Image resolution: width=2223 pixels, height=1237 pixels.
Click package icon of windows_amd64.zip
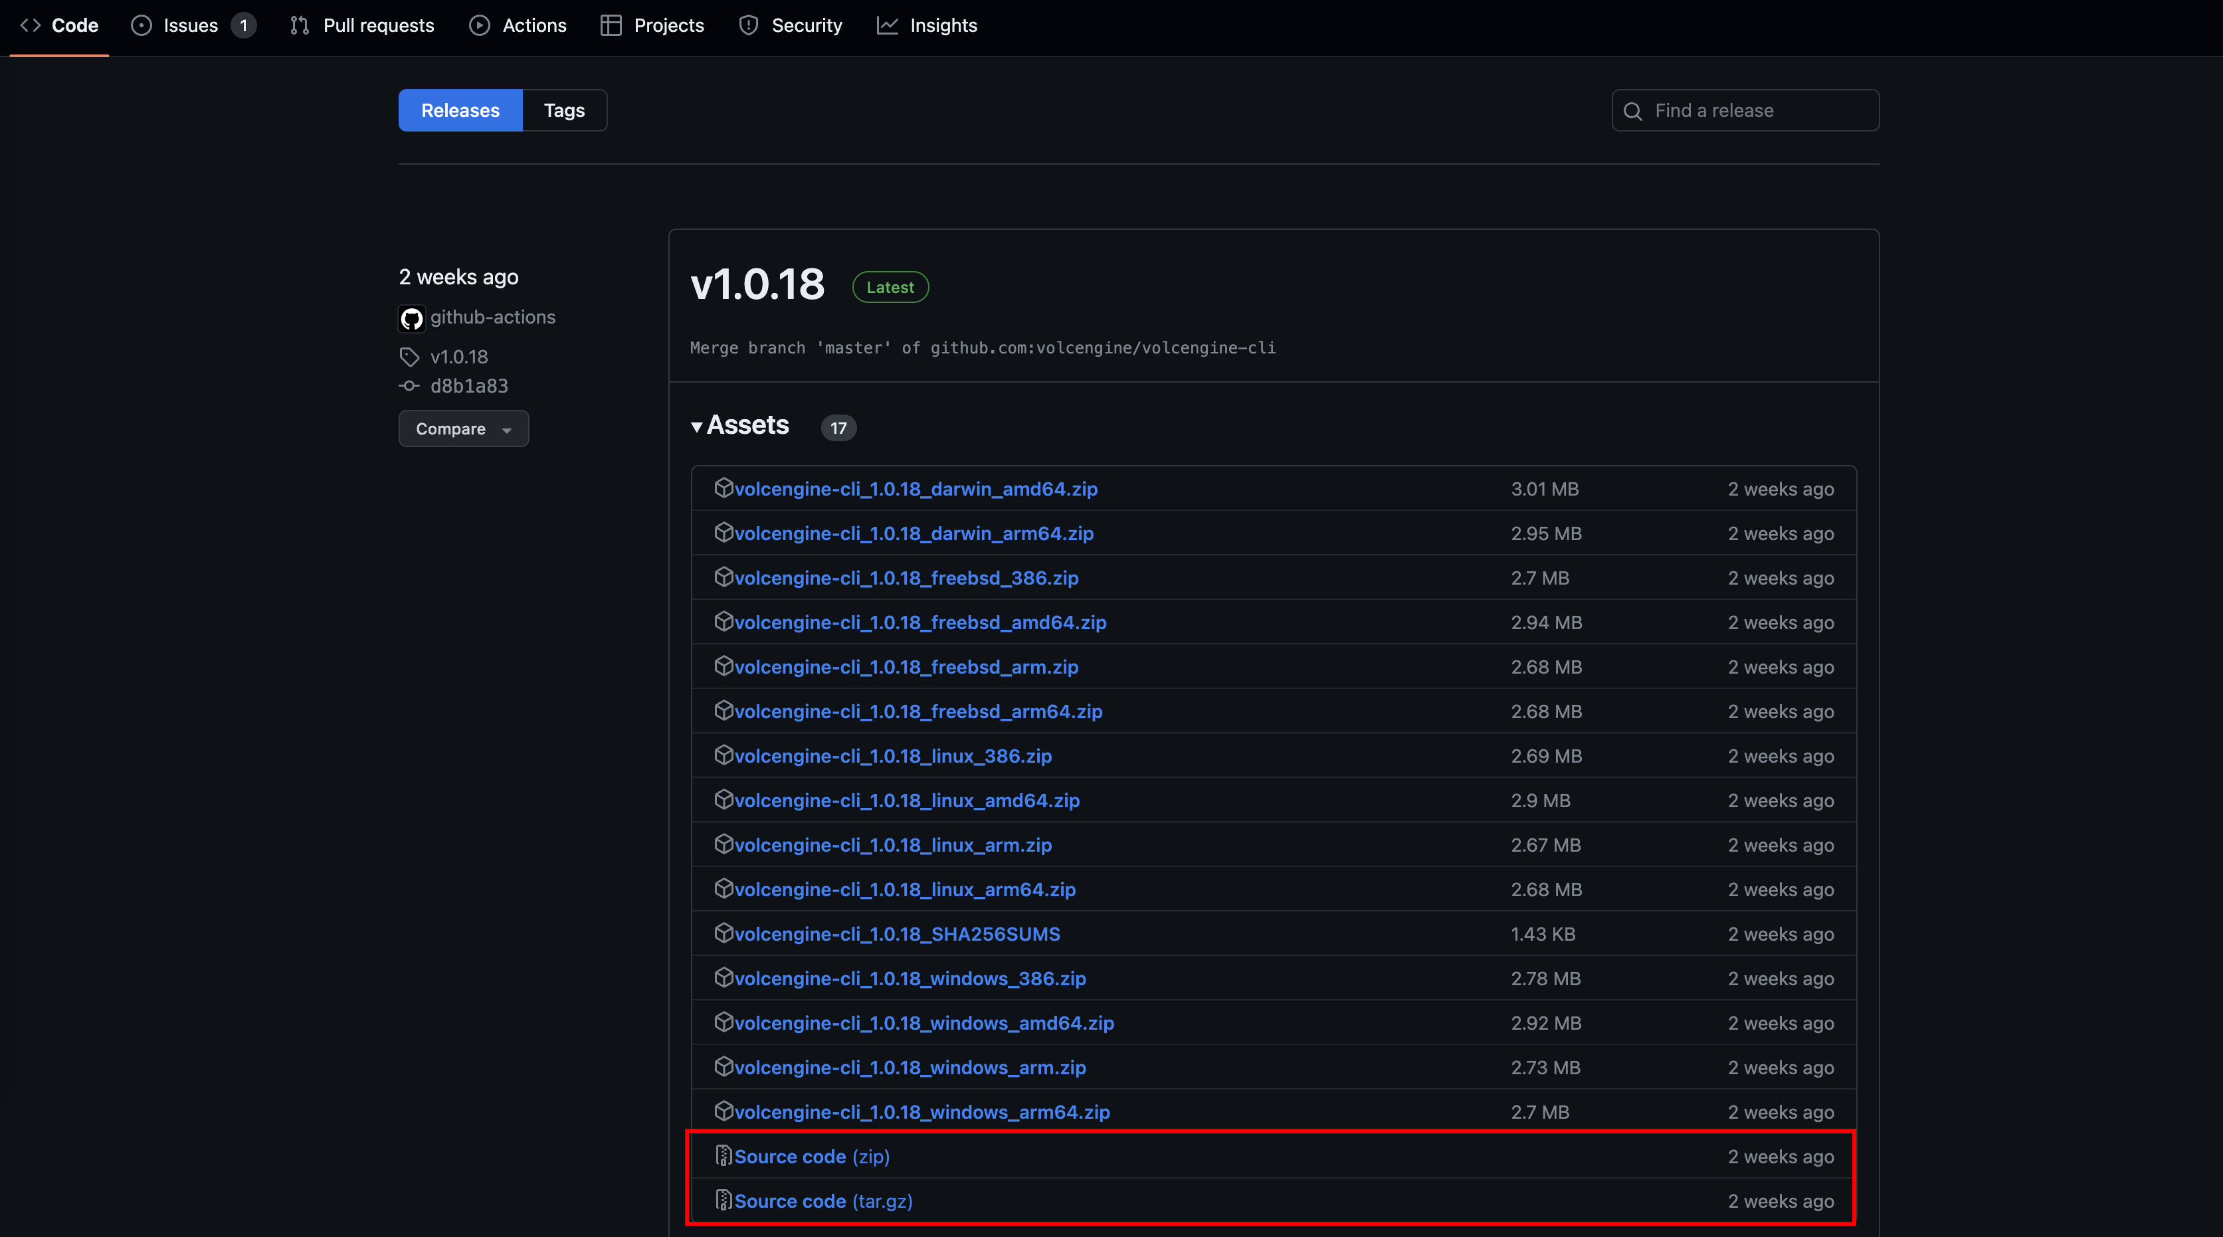click(723, 1022)
